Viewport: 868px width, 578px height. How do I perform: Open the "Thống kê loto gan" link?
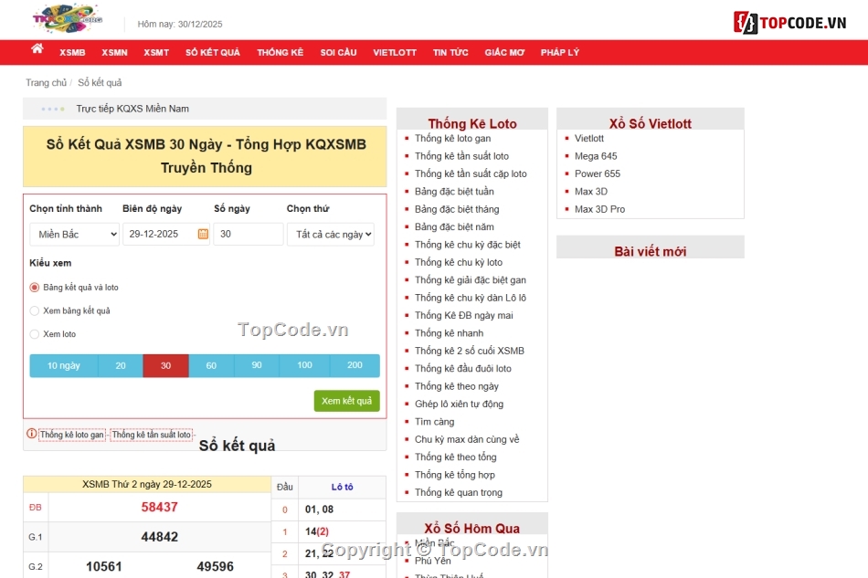[x=455, y=138]
